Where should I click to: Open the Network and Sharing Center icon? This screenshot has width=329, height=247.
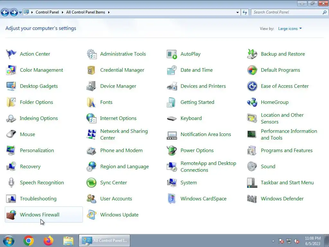[x=92, y=134]
